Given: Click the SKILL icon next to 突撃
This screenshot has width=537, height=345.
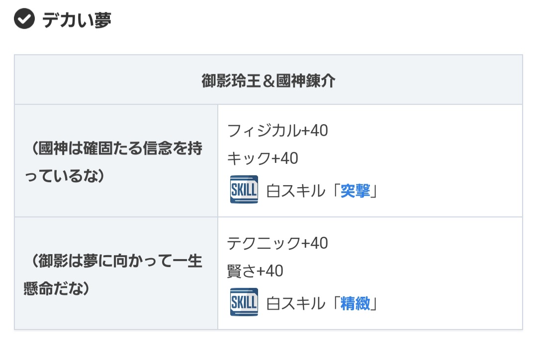Looking at the screenshot, I should tap(244, 189).
